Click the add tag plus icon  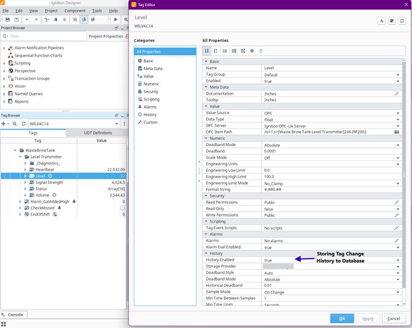(4, 123)
